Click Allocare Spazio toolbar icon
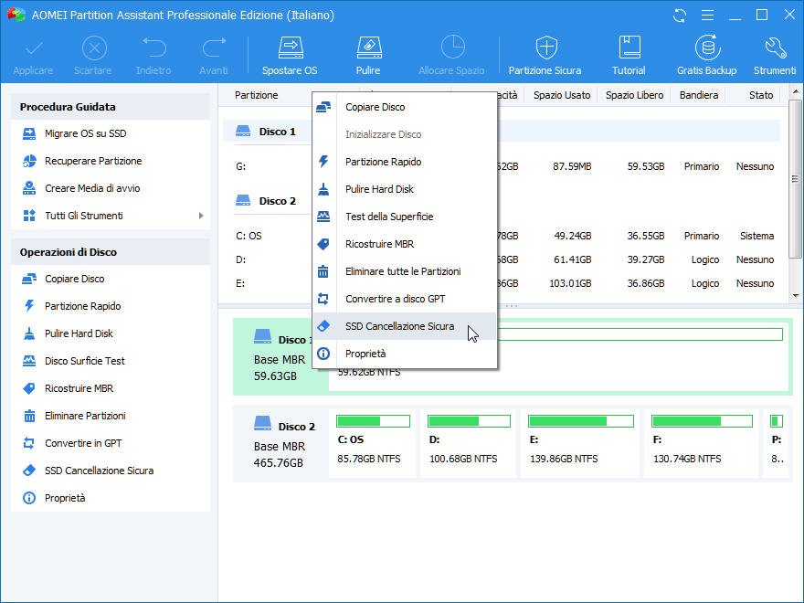This screenshot has width=804, height=603. pyautogui.click(x=451, y=56)
